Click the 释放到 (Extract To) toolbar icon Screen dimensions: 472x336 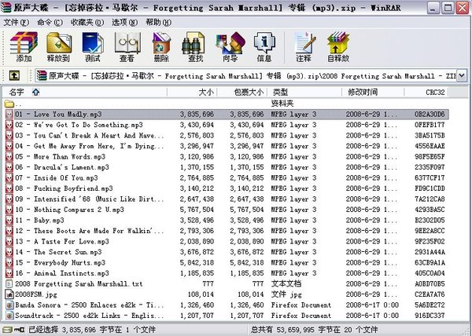(59, 42)
